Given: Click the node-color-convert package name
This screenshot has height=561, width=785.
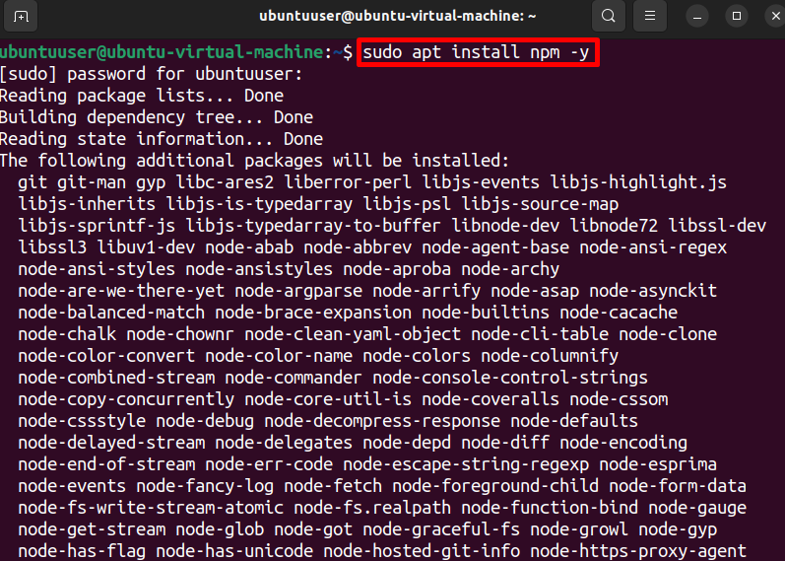Looking at the screenshot, I should (x=106, y=356).
